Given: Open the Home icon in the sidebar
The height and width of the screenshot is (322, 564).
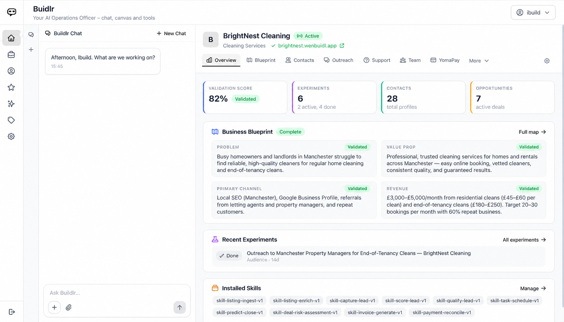Looking at the screenshot, I should (x=11, y=38).
